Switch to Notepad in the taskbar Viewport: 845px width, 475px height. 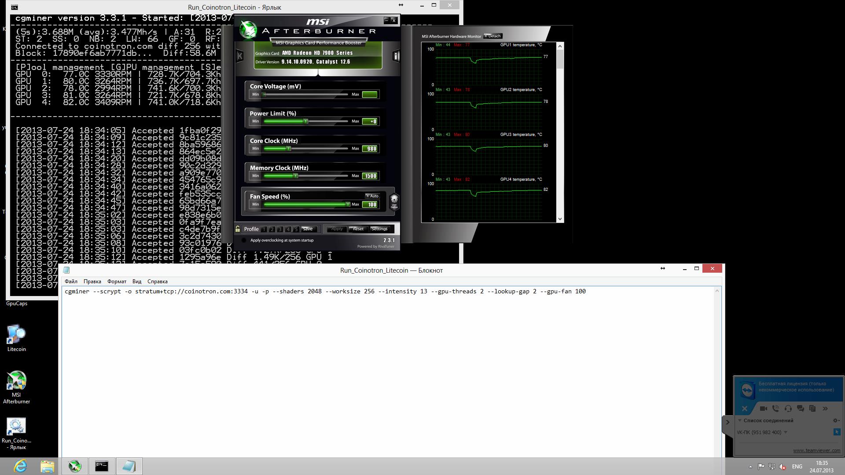(x=129, y=466)
